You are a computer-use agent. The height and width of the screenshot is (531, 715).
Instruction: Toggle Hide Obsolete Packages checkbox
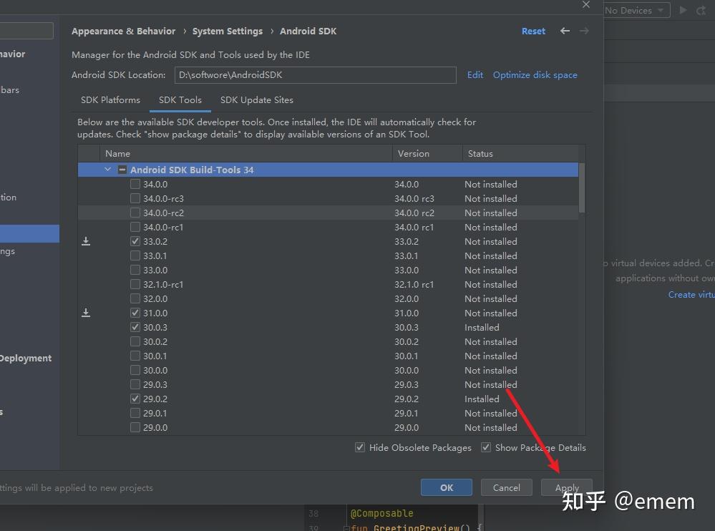pyautogui.click(x=360, y=447)
